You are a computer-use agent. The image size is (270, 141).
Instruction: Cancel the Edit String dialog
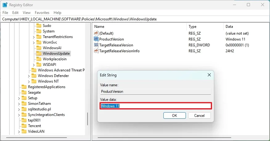tap(199, 115)
